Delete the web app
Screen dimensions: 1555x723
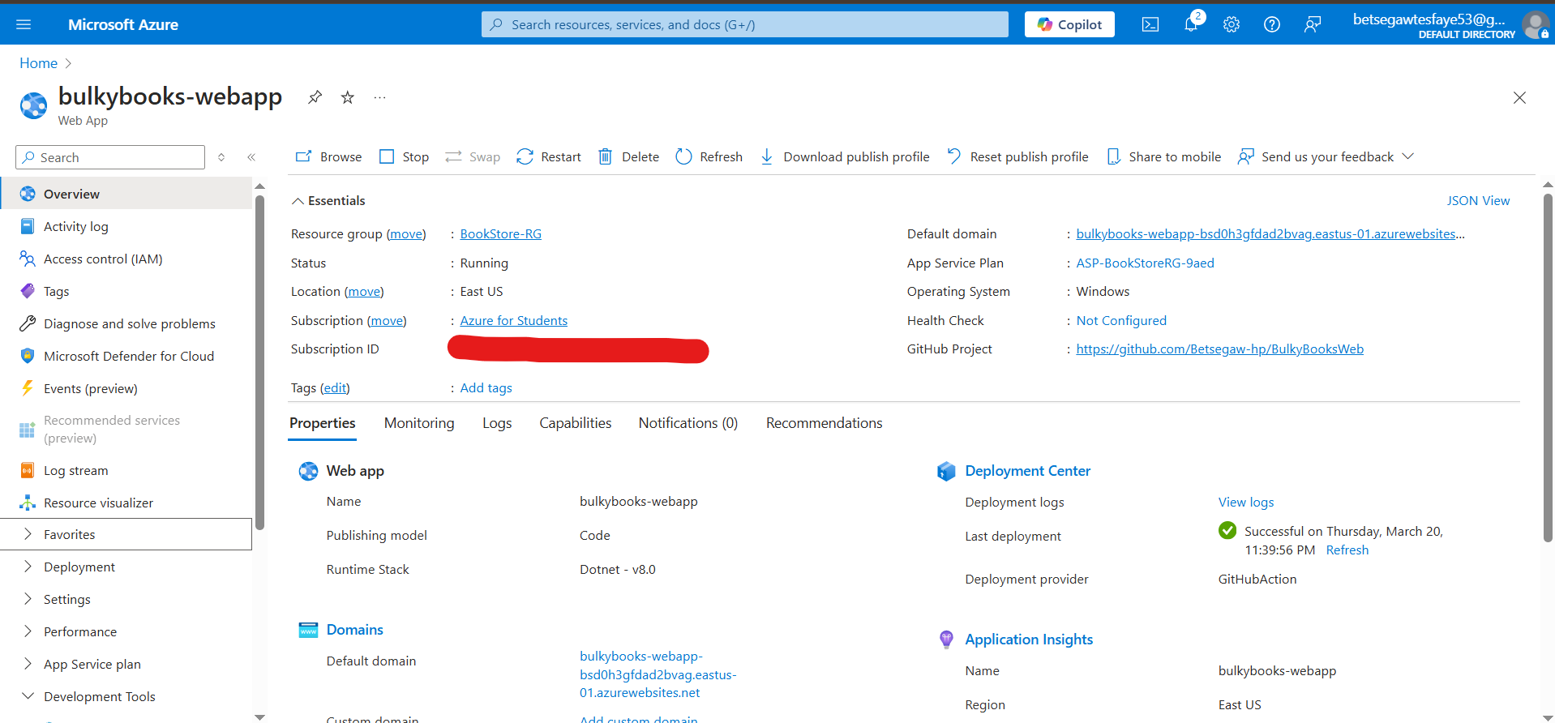[628, 156]
